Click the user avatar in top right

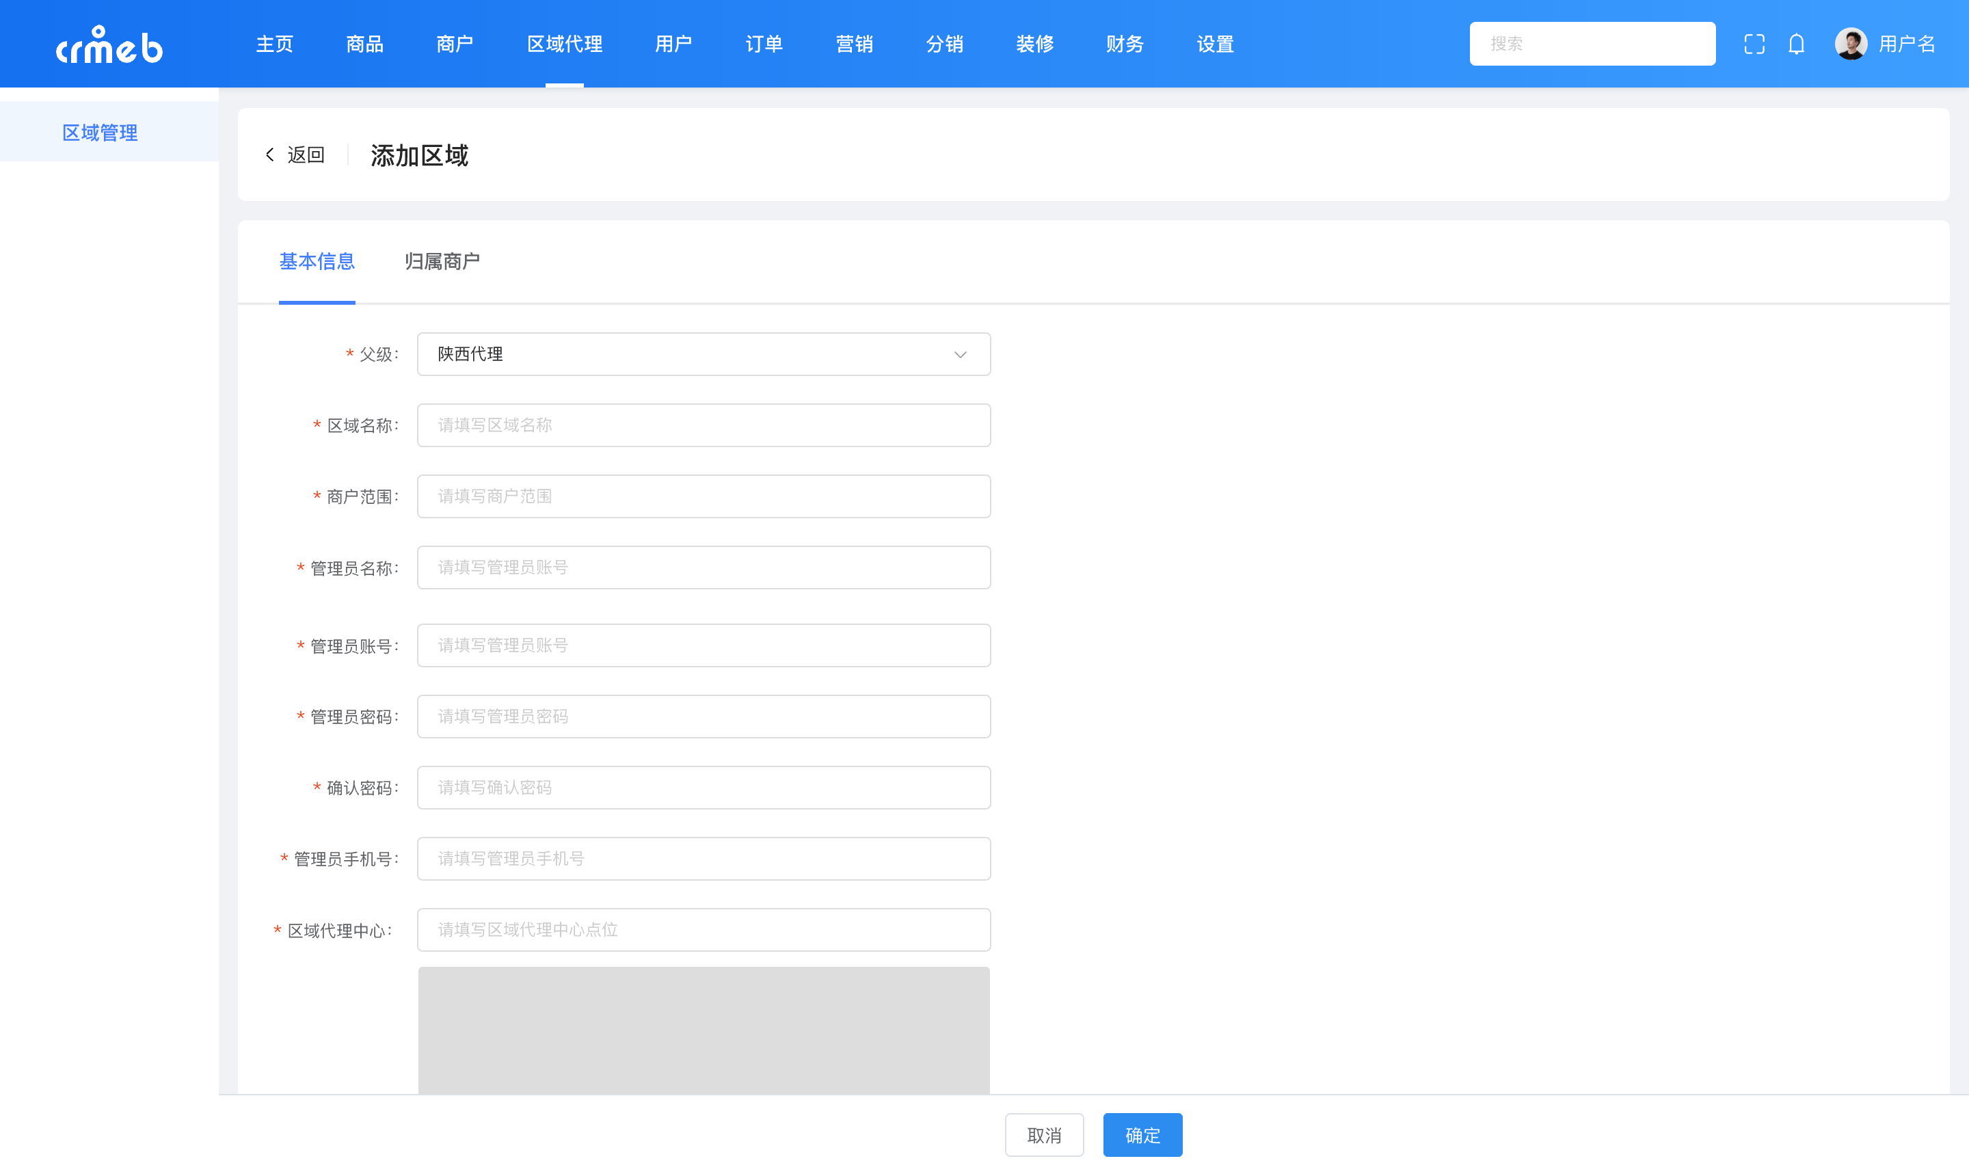click(1851, 44)
